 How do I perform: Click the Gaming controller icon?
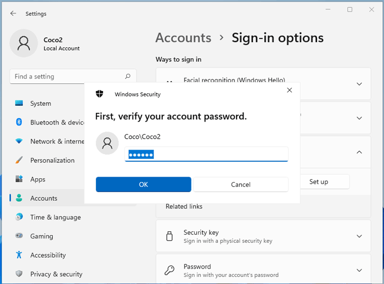click(19, 236)
